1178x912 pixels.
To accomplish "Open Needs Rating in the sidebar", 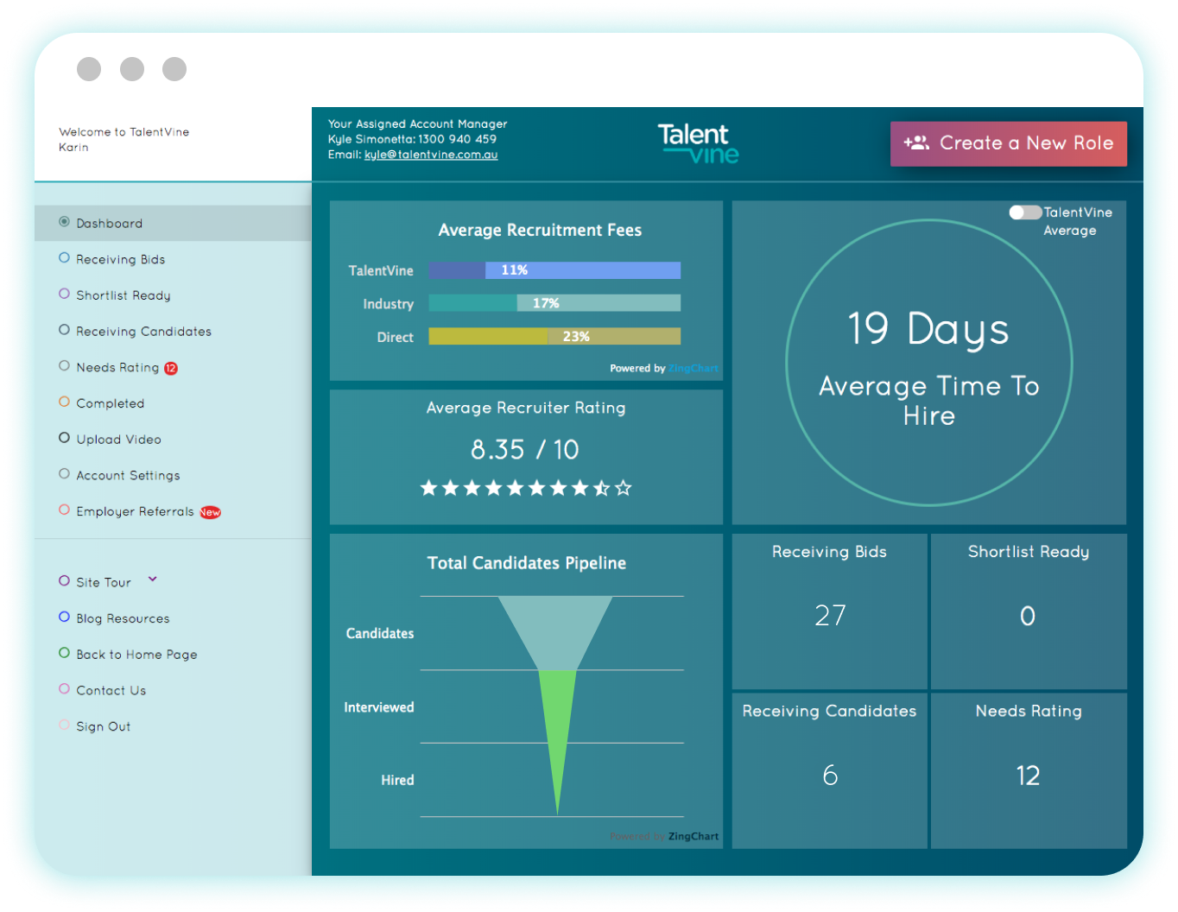I will click(117, 368).
